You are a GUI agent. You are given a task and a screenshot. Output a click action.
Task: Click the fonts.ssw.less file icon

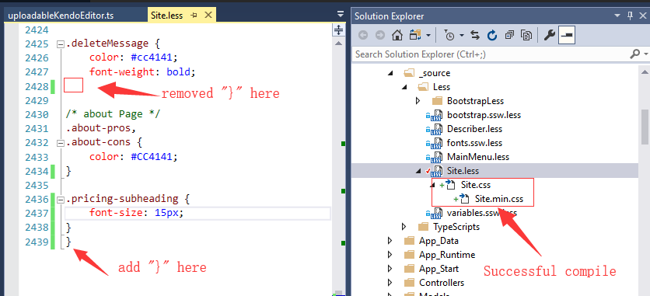point(436,144)
